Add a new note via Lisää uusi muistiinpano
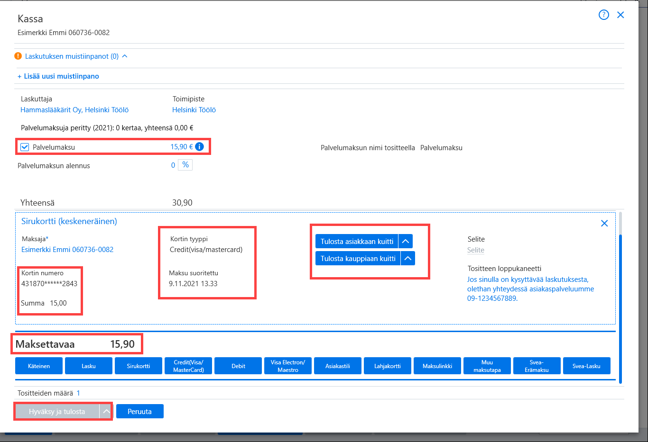This screenshot has height=442, width=648. pyautogui.click(x=58, y=76)
